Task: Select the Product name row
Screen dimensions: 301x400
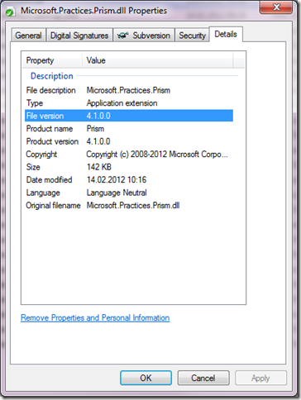Action: coord(129,129)
